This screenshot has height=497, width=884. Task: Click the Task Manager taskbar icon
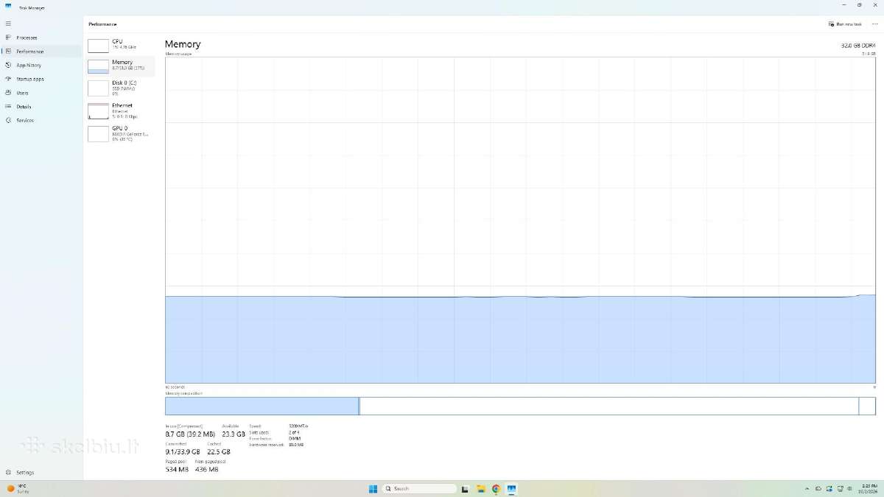(x=511, y=489)
